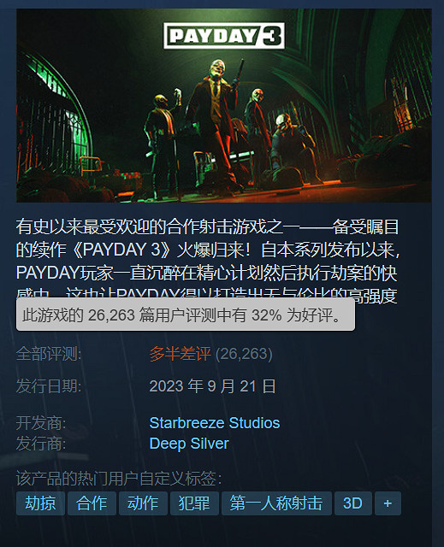Click the 该产品的热门用户自定义标签 heading
The image size is (444, 547).
point(119,478)
